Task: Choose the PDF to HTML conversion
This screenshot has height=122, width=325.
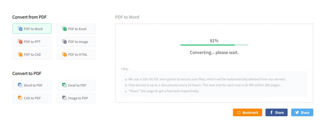Action: pyautogui.click(x=76, y=54)
